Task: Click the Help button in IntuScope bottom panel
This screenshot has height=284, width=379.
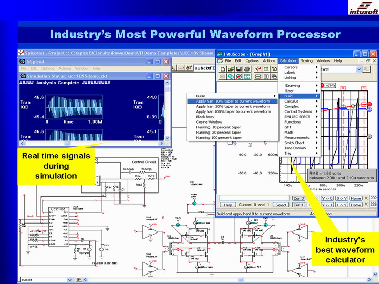Action: pyautogui.click(x=228, y=205)
